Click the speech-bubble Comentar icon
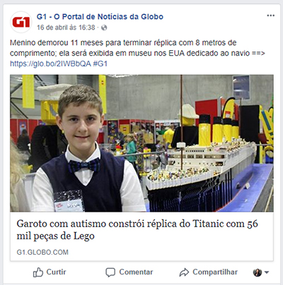 click(110, 272)
